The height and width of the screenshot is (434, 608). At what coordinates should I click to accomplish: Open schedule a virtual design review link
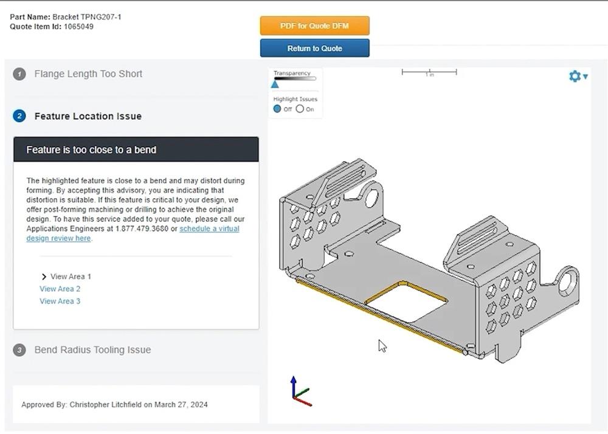click(x=133, y=233)
